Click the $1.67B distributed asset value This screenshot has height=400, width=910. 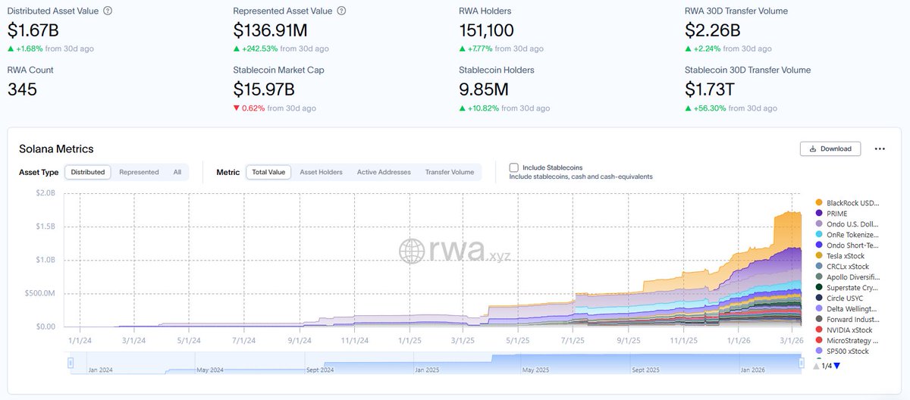point(34,30)
